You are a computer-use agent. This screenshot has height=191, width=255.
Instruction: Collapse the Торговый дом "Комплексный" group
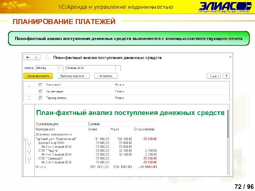(26, 139)
